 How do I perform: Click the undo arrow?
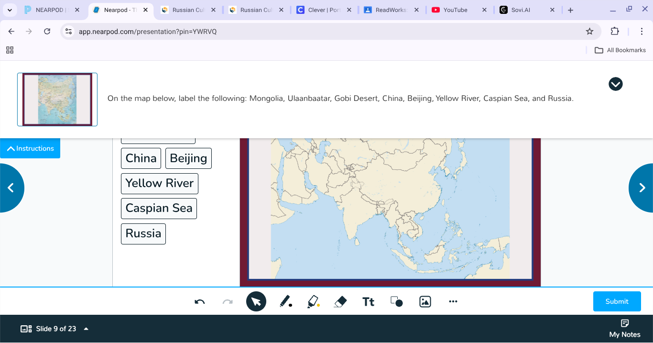pyautogui.click(x=199, y=301)
